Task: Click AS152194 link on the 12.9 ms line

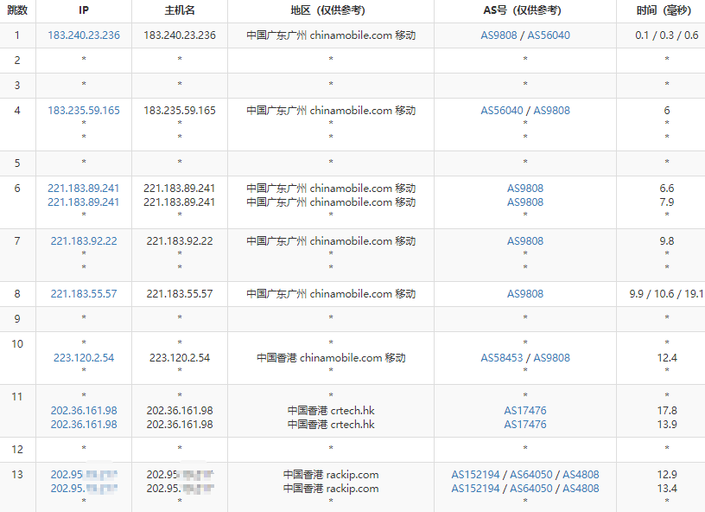Action: pos(475,474)
